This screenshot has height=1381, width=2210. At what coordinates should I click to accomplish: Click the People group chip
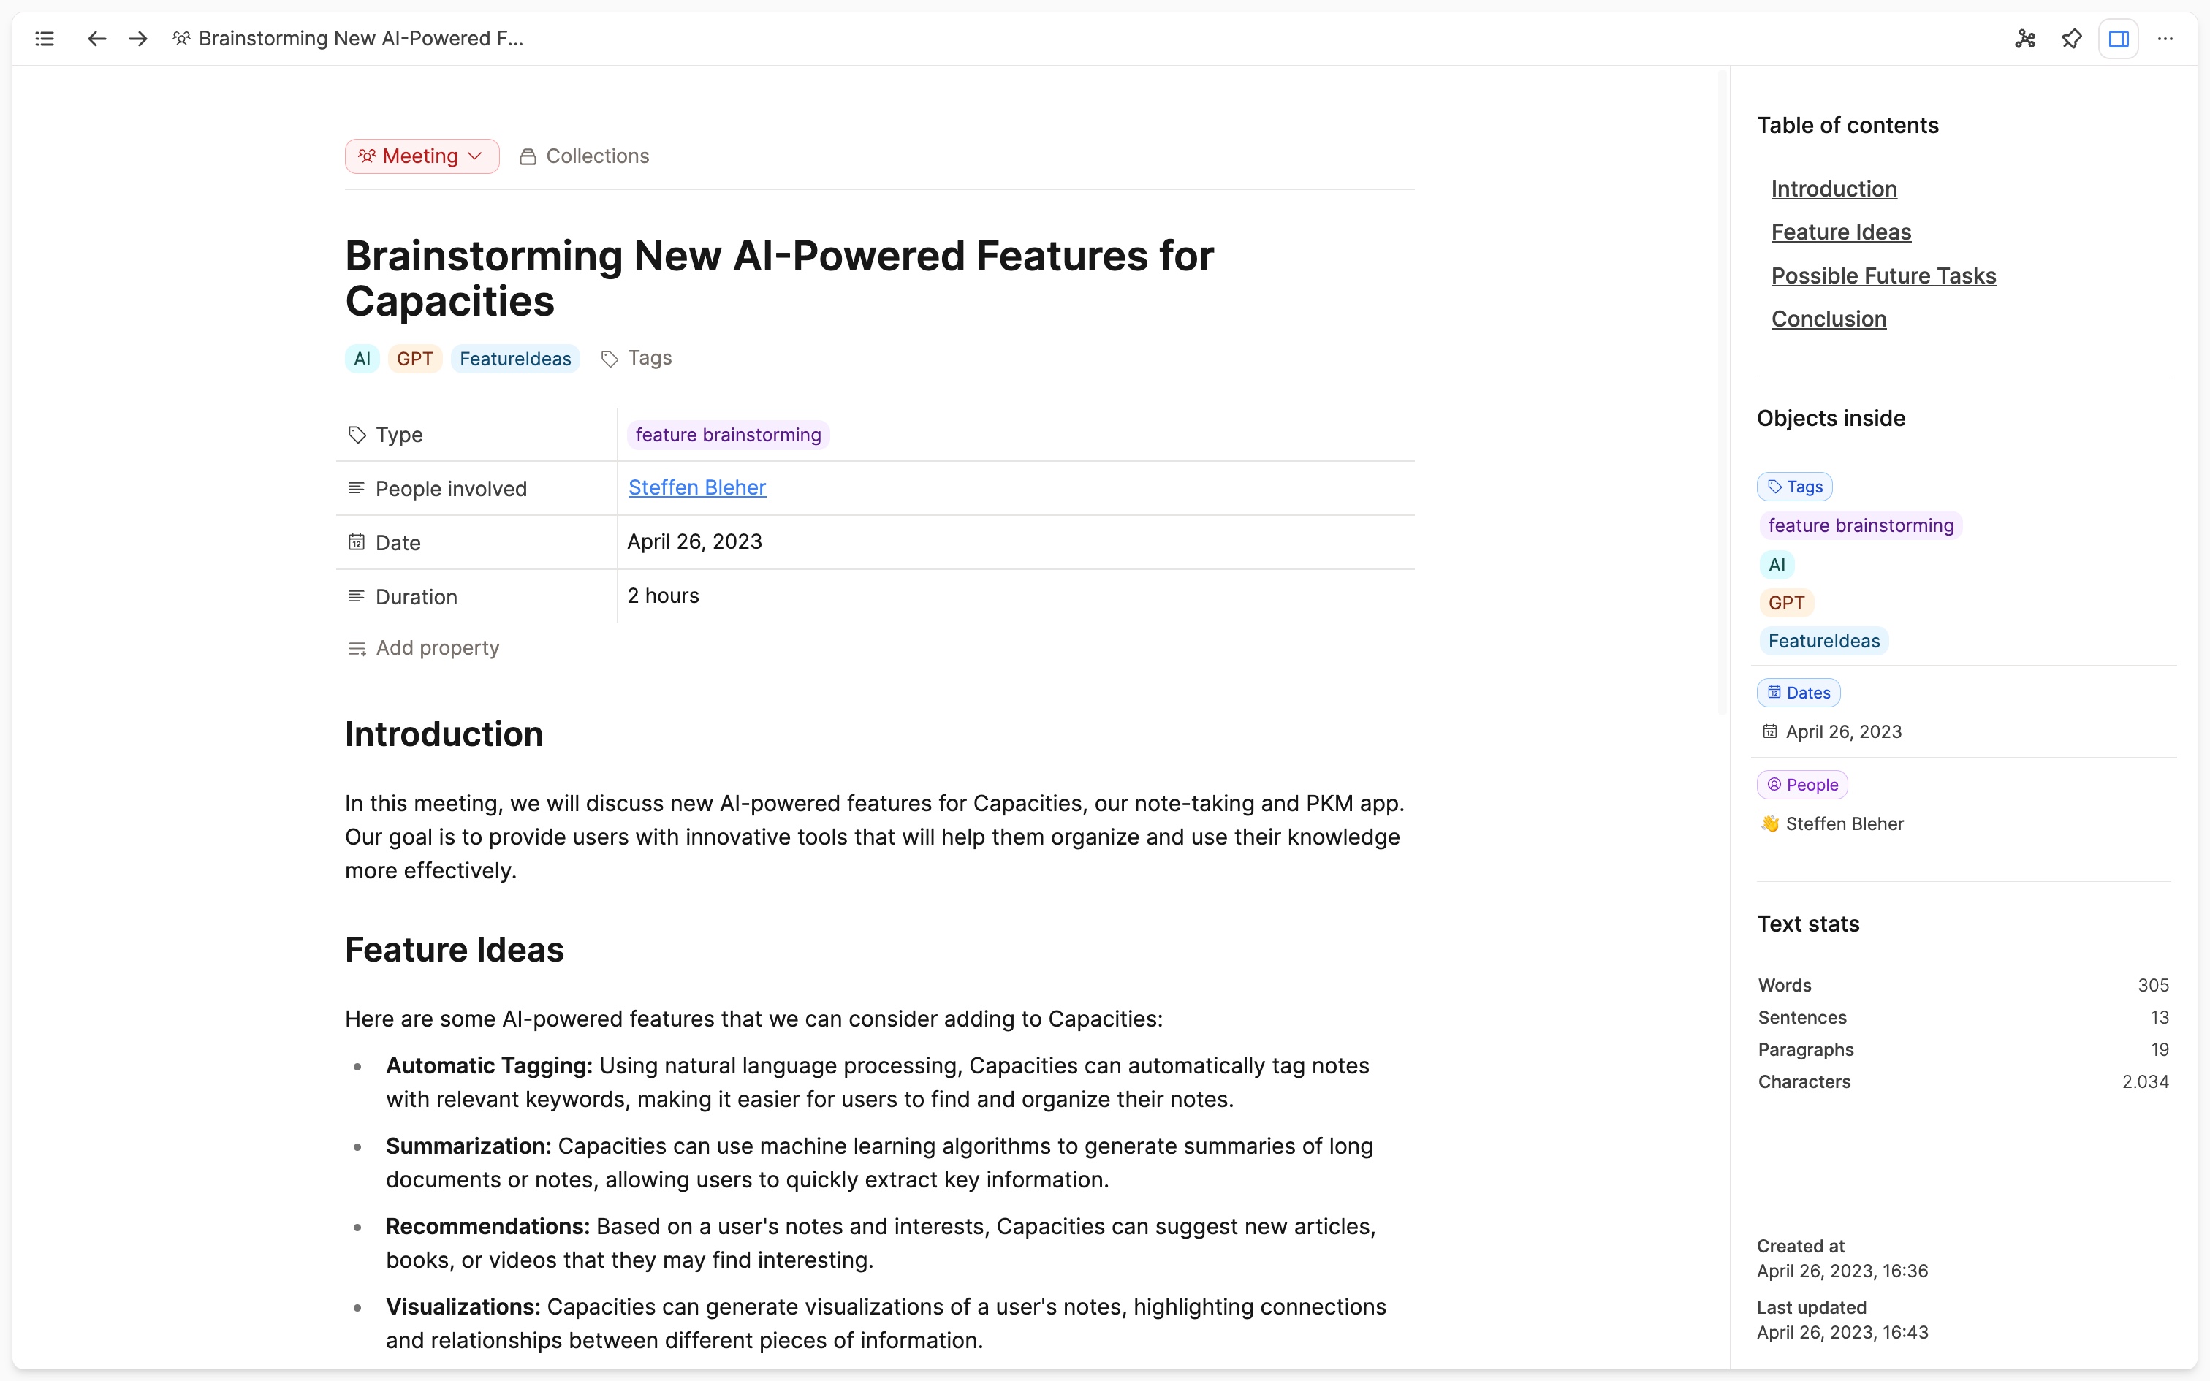click(x=1801, y=785)
